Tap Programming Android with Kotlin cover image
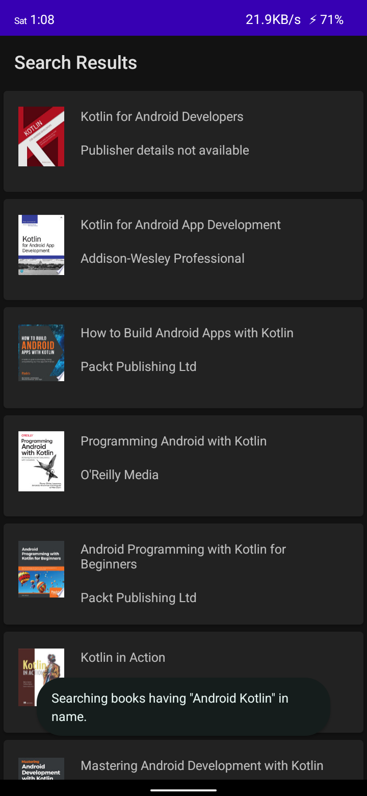This screenshot has height=796, width=367. [41, 461]
